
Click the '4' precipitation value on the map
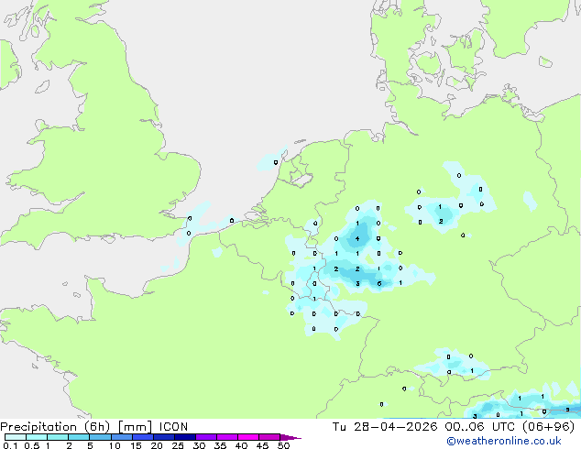point(357,238)
